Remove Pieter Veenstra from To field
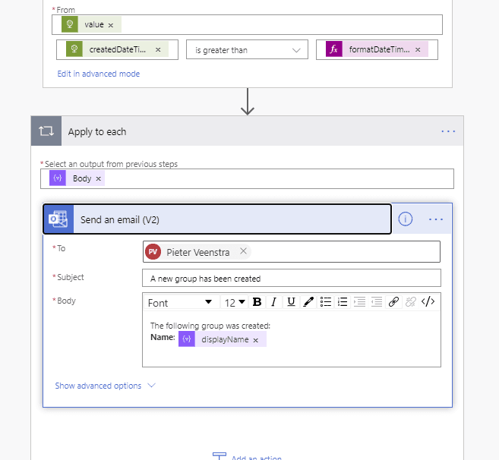Viewport: 499px width, 460px height. [x=244, y=251]
